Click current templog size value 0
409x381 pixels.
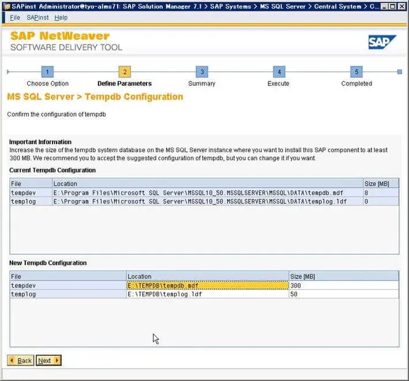point(381,201)
